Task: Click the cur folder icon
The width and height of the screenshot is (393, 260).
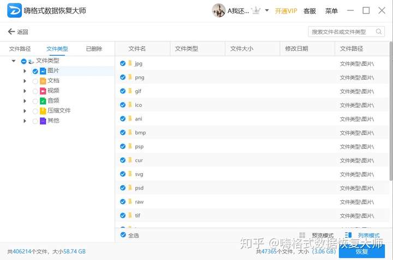Action: (x=130, y=159)
